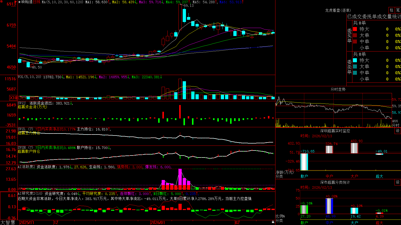The height and width of the screenshot is (225, 401).
Task: Click the AI活跃度2 indicator label
Action: pos(27,167)
